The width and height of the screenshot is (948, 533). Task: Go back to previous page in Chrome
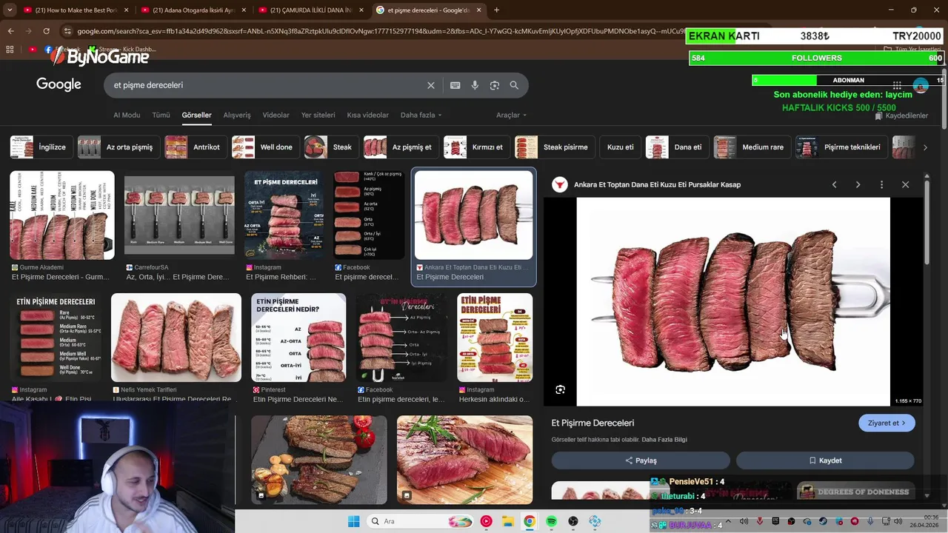click(x=10, y=31)
